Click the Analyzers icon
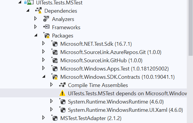 coord(46,19)
